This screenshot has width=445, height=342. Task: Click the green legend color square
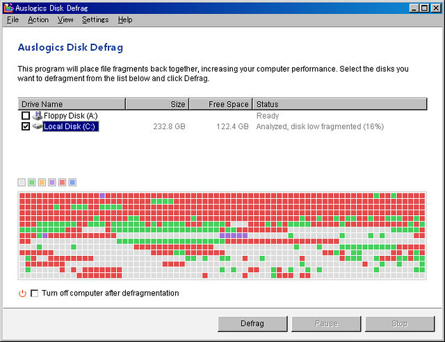(x=32, y=182)
